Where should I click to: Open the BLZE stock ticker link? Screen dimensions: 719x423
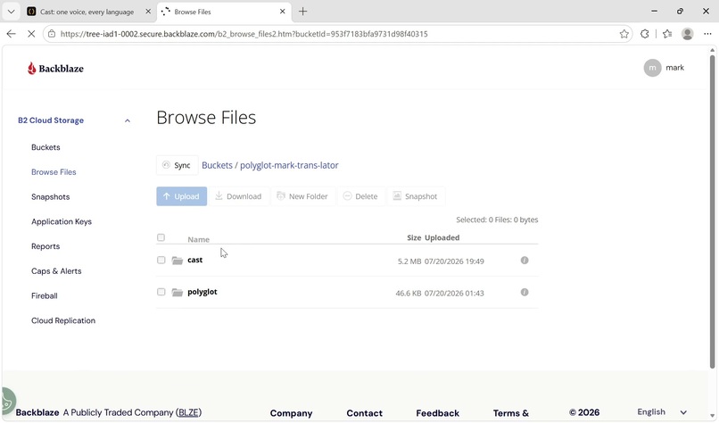(x=188, y=412)
